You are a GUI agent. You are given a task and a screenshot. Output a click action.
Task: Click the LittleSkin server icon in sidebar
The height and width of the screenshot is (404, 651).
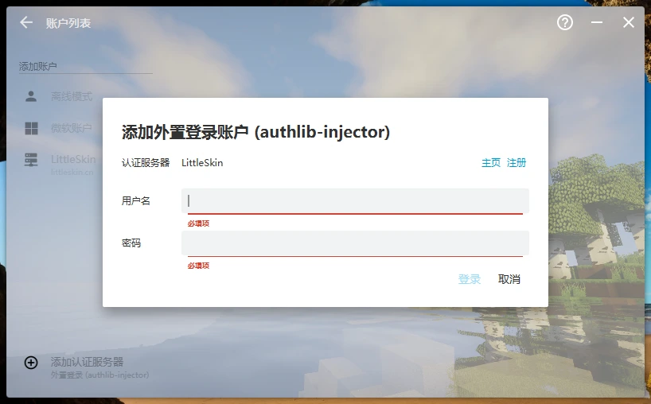(31, 160)
